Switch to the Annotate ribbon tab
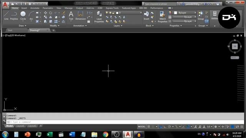This screenshot has height=138, width=246. pos(35,8)
